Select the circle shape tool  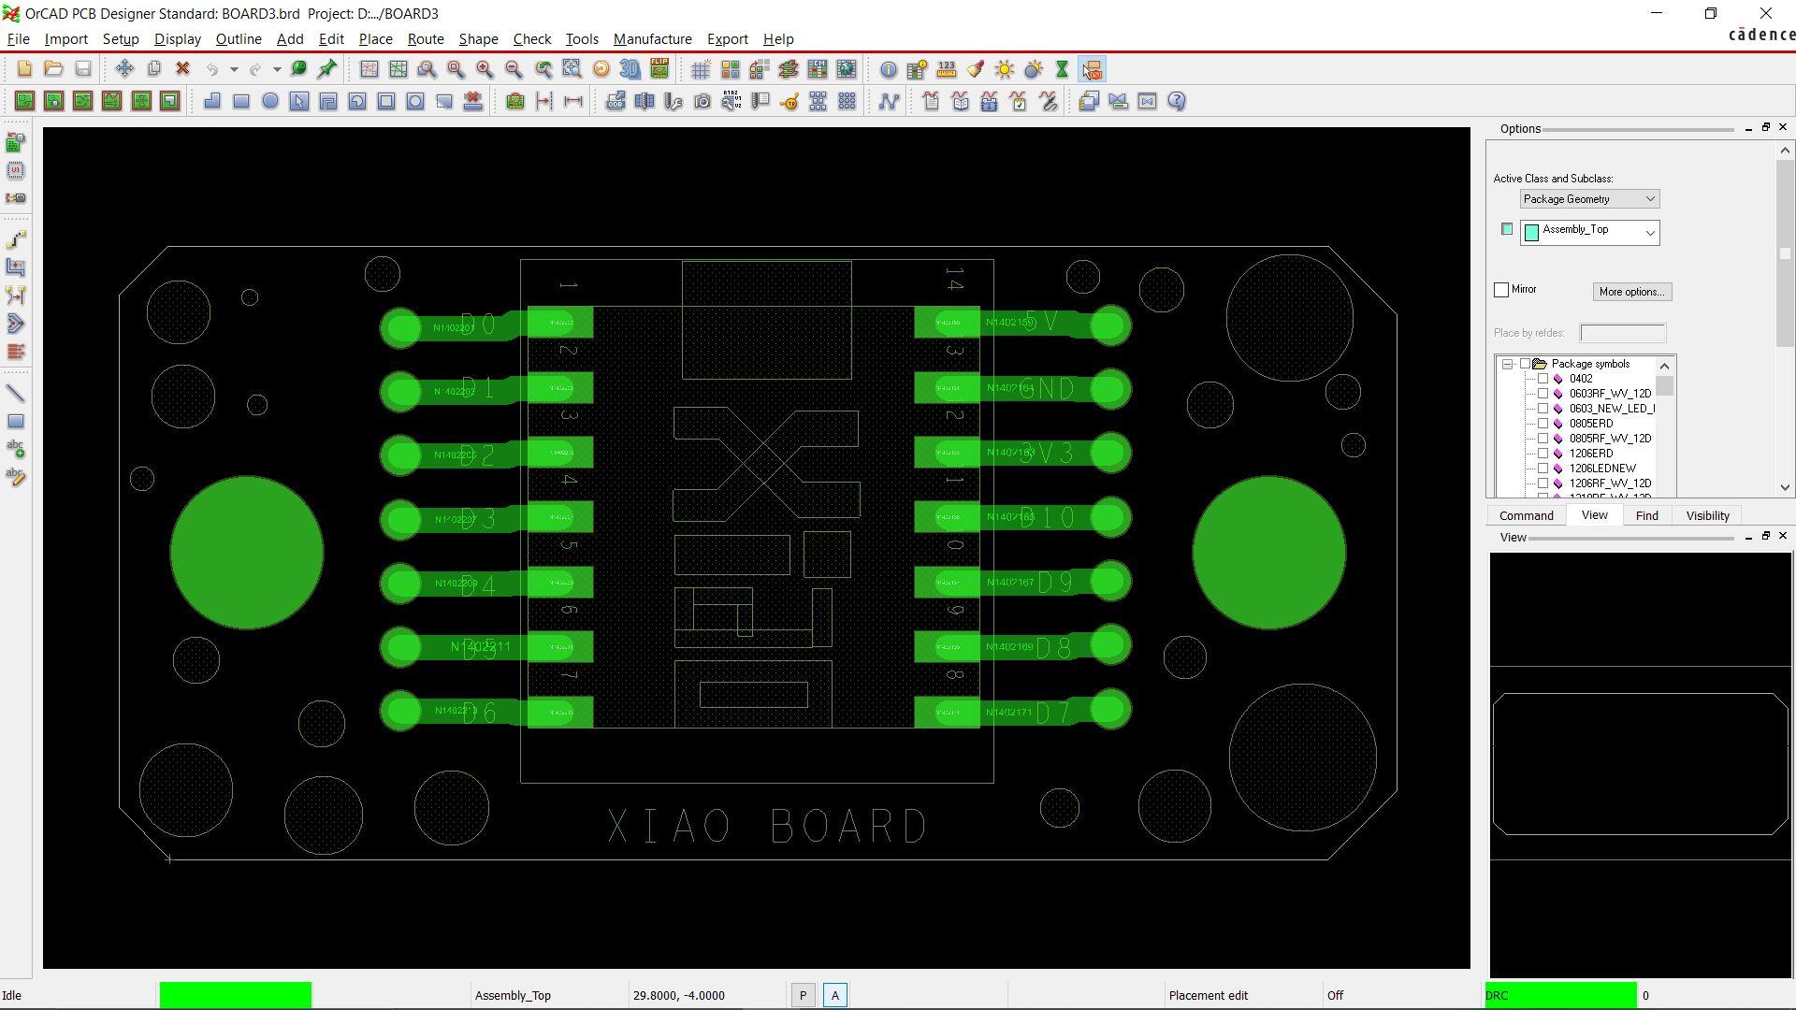tap(270, 101)
